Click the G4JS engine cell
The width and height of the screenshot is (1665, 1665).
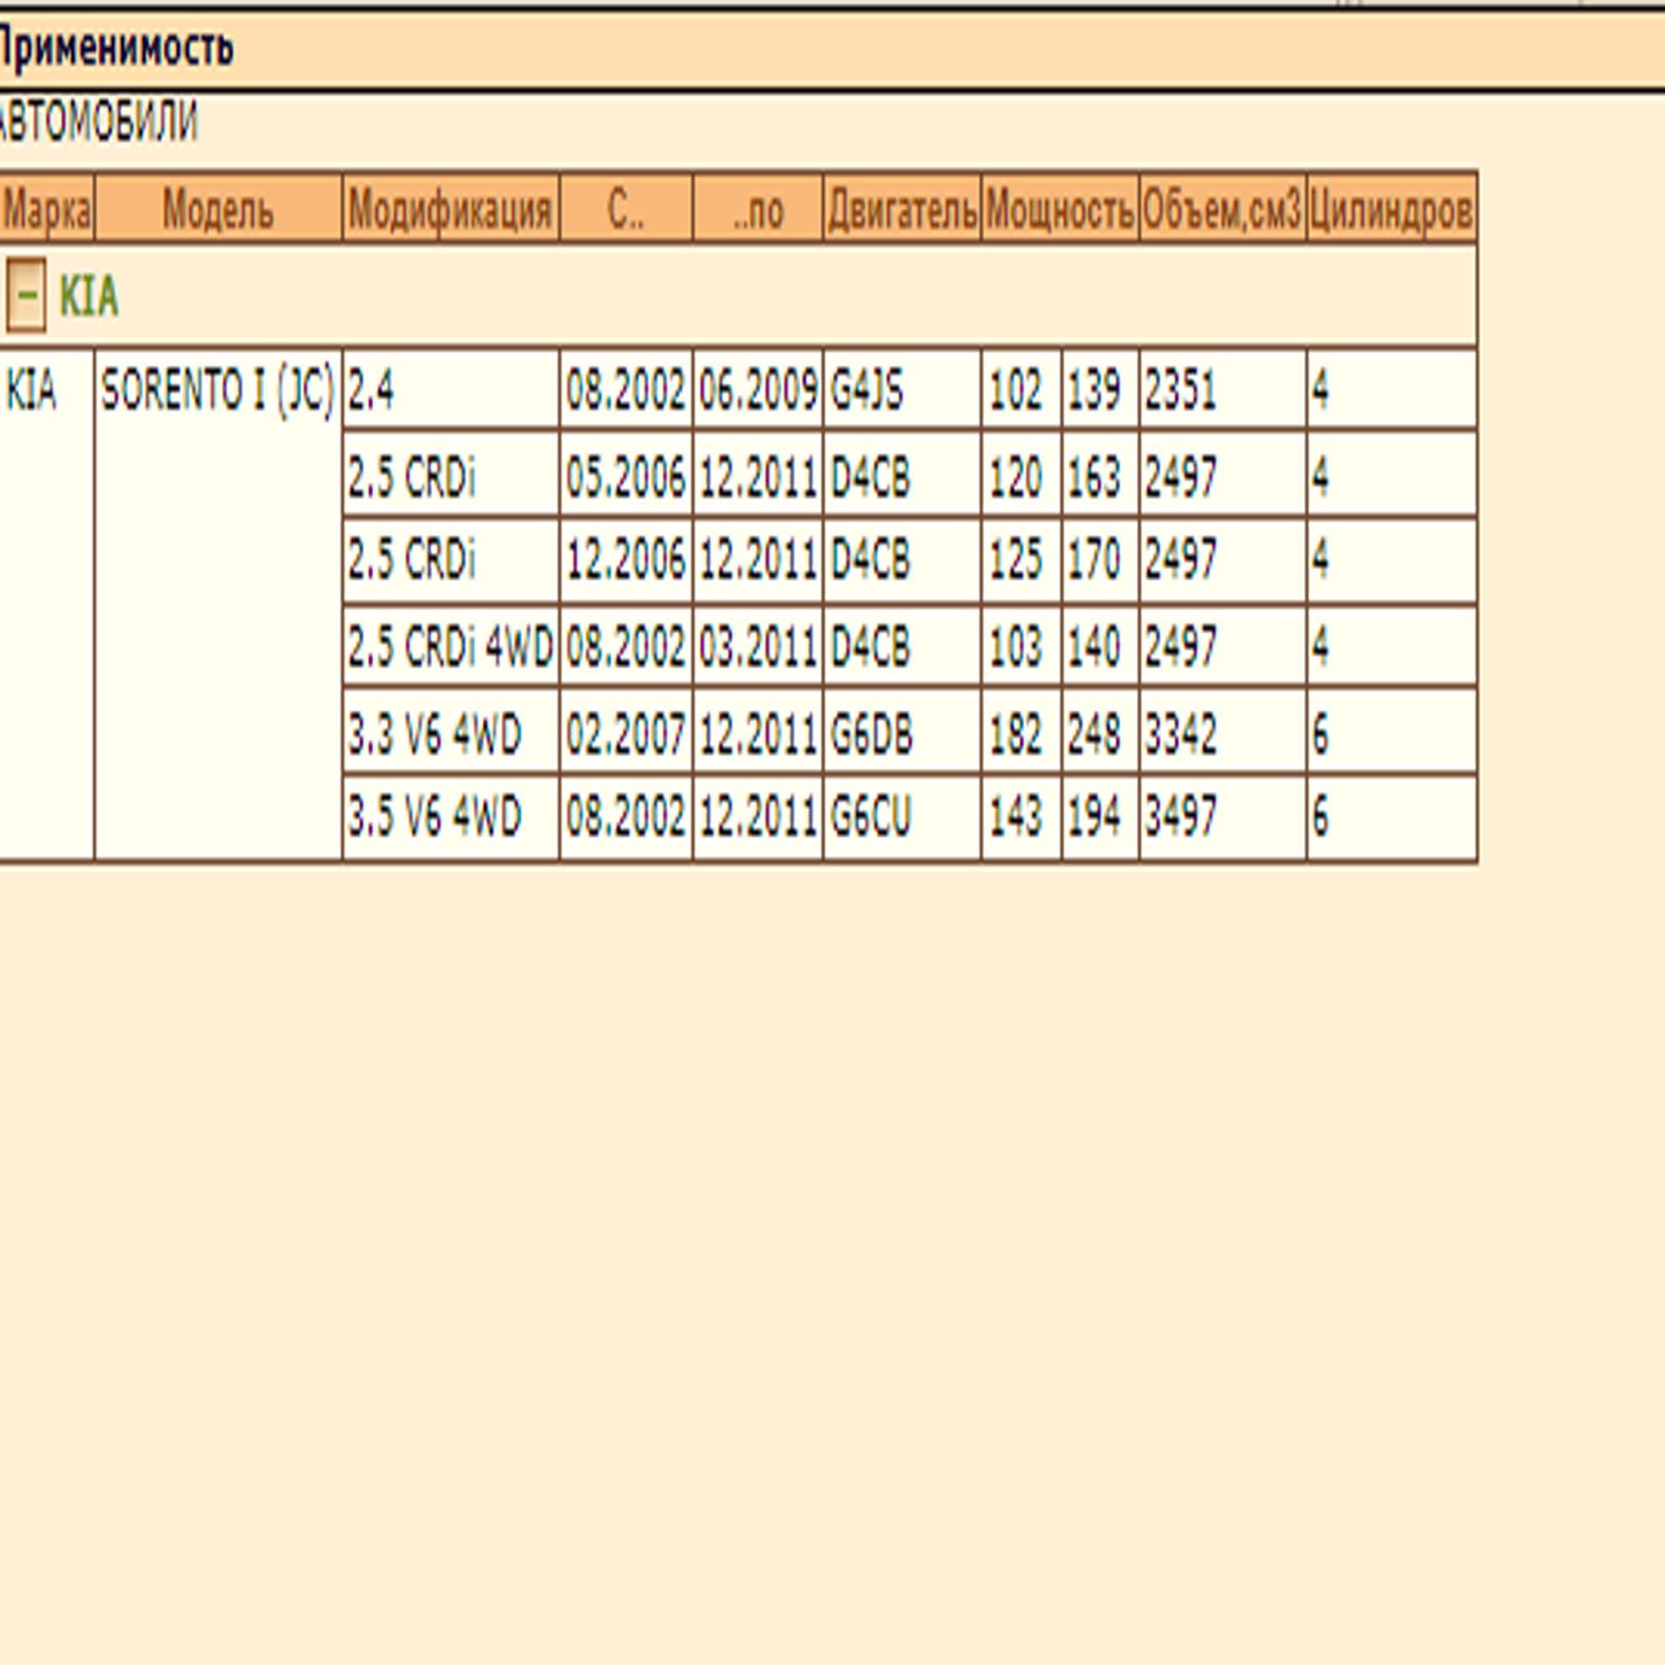867,391
